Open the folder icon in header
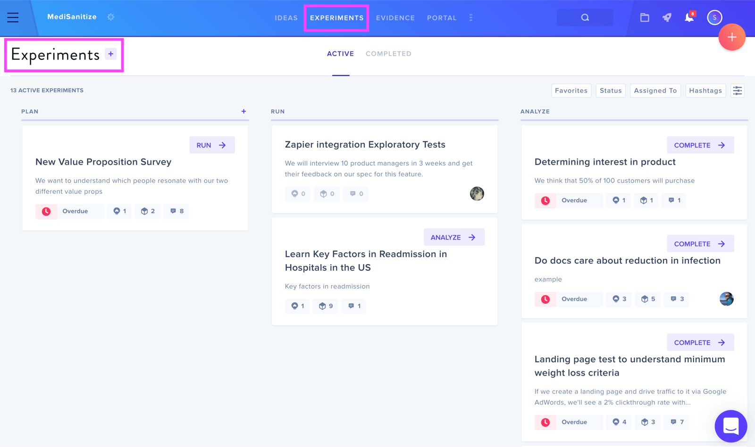The width and height of the screenshot is (755, 447). [x=645, y=17]
